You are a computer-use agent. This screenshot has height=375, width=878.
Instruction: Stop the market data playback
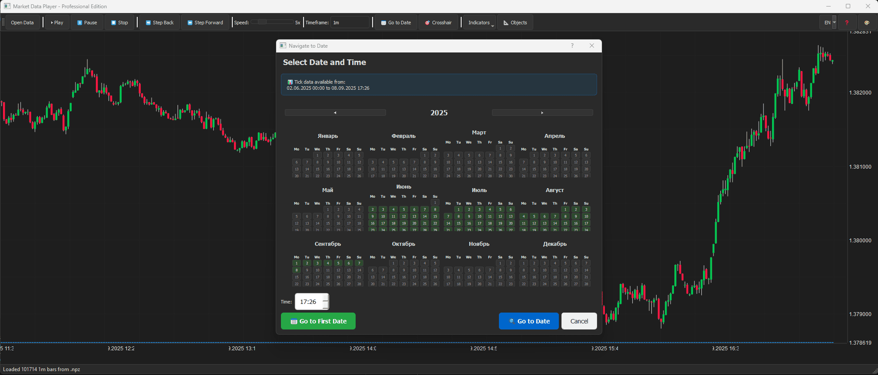(x=119, y=23)
